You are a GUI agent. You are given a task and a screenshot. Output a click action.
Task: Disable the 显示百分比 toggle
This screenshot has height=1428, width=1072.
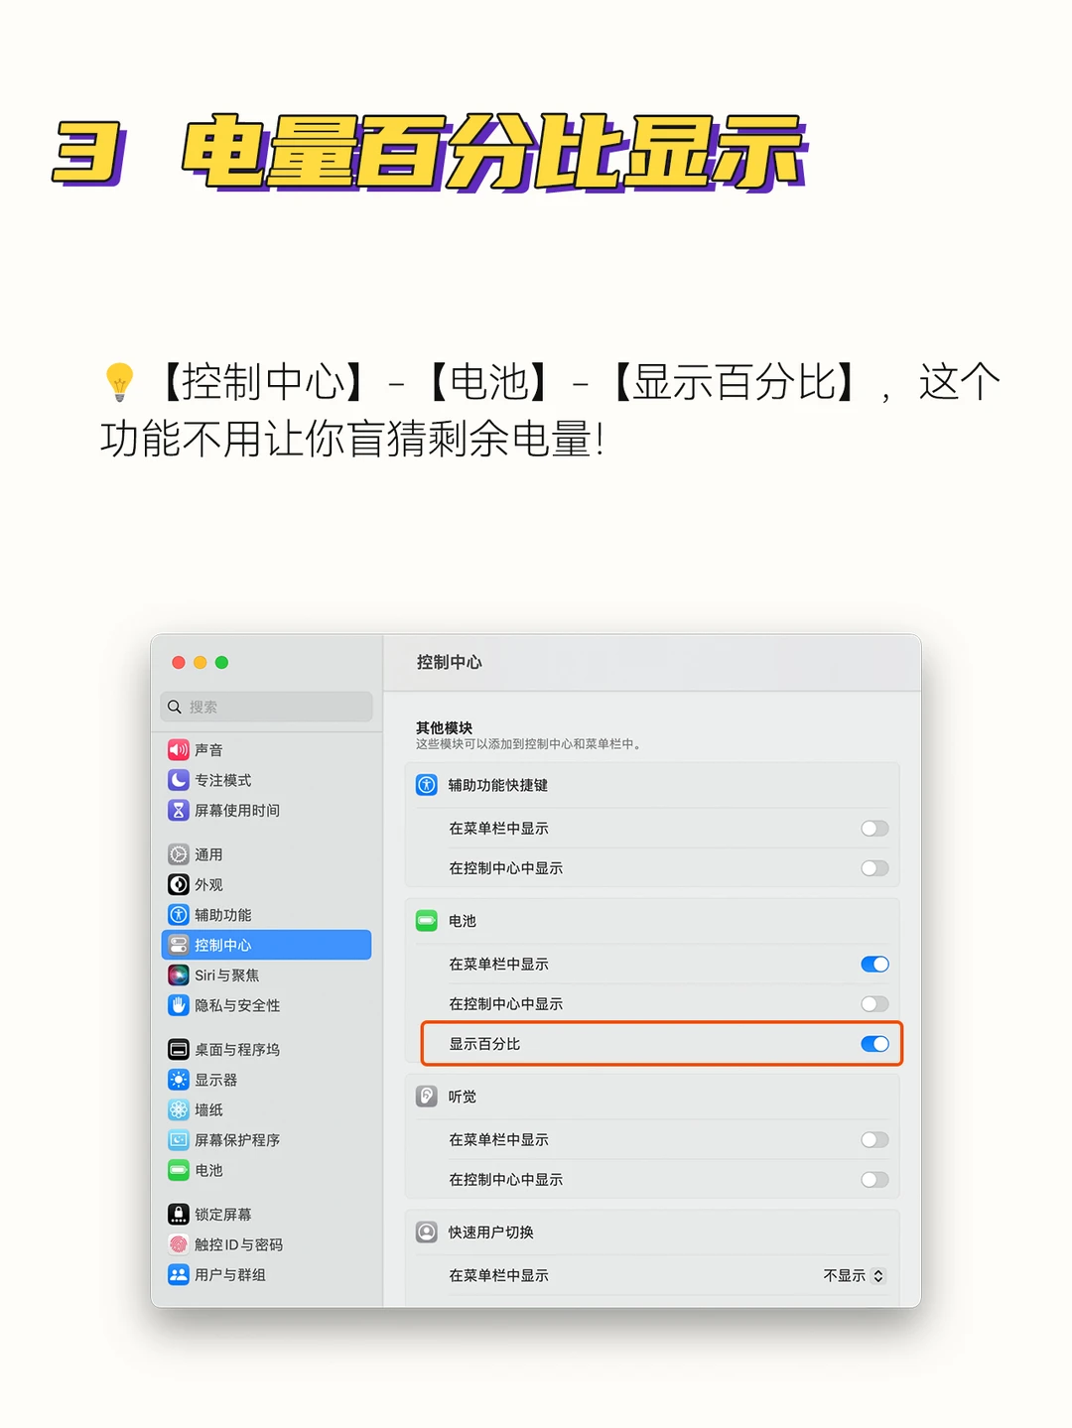(874, 1044)
